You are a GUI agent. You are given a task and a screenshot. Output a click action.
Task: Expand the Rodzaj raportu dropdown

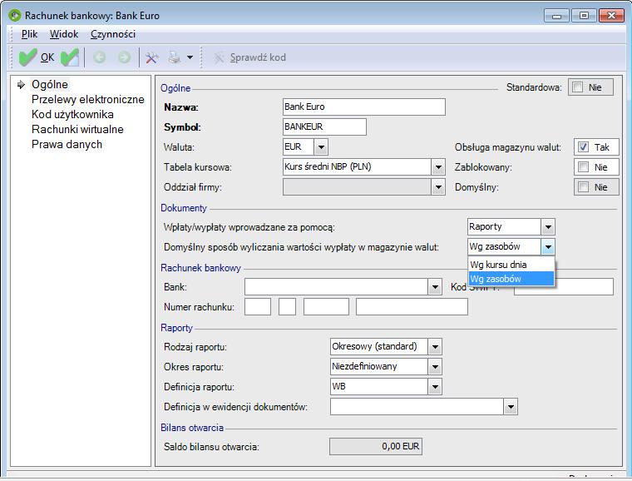click(434, 347)
